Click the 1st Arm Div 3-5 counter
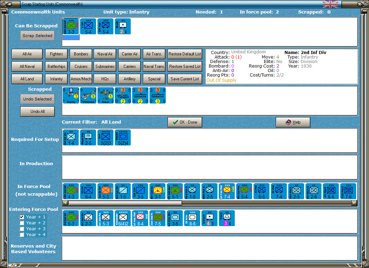Screen dimensions: 369x268 click(175, 218)
